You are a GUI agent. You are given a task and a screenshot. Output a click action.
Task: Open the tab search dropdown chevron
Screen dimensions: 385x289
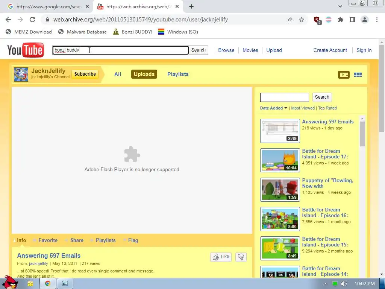click(x=340, y=6)
